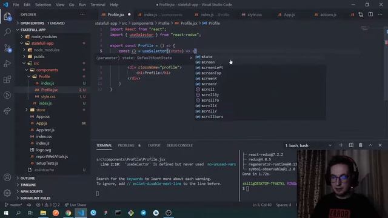Click the errors and warnings status indicator

[48, 205]
